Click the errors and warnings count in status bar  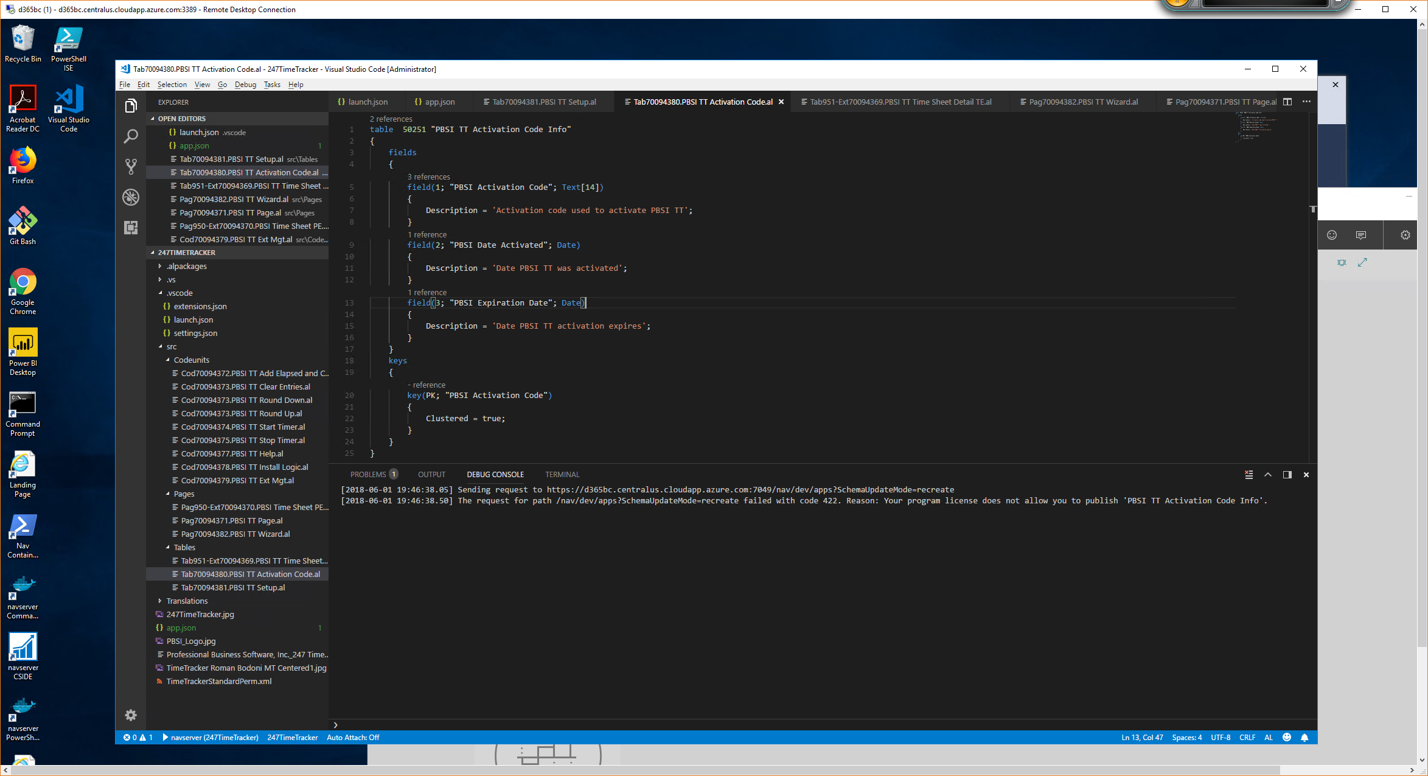[138, 738]
